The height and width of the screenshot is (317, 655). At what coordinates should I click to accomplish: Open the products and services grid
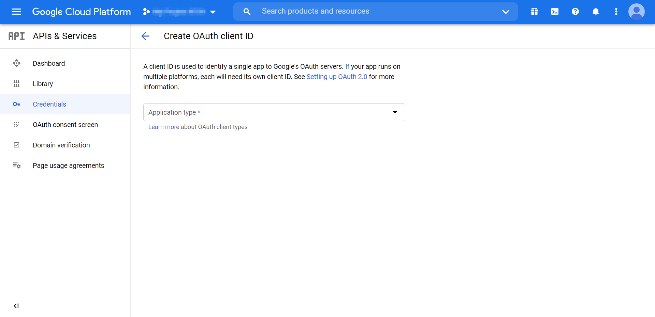[534, 11]
